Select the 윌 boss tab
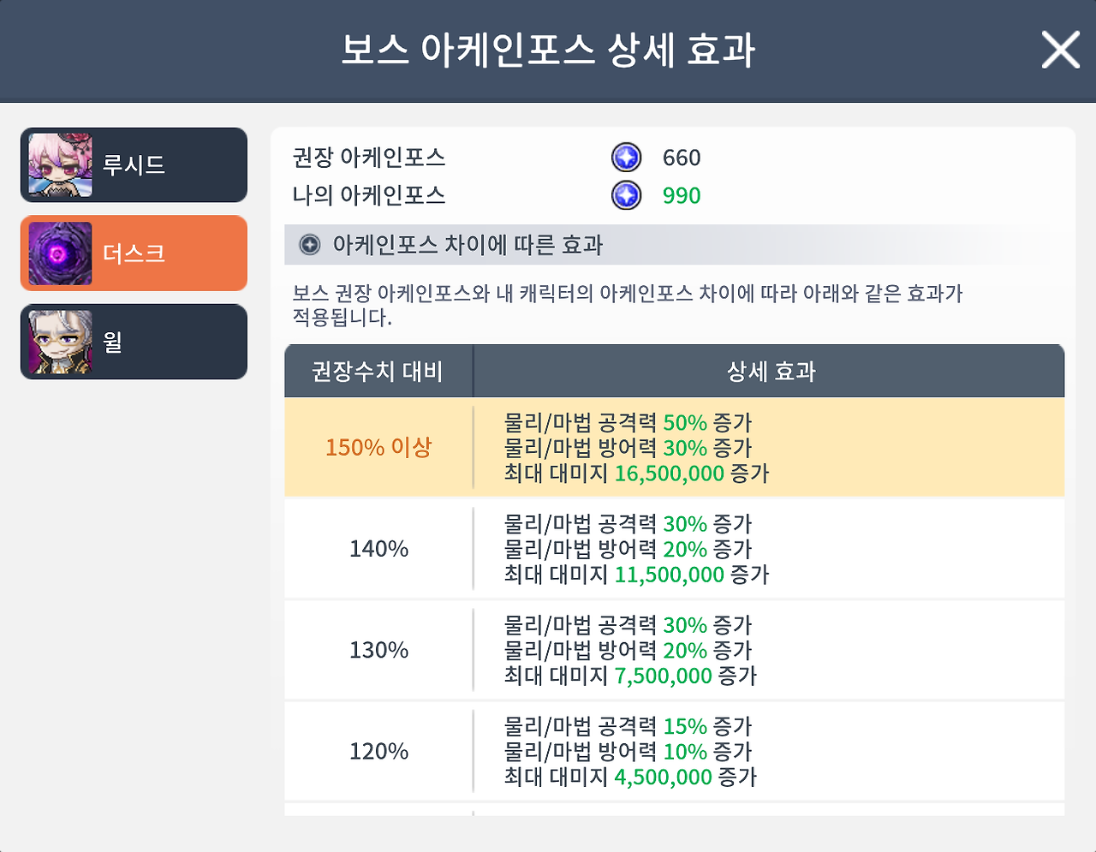The height and width of the screenshot is (852, 1096). click(134, 342)
